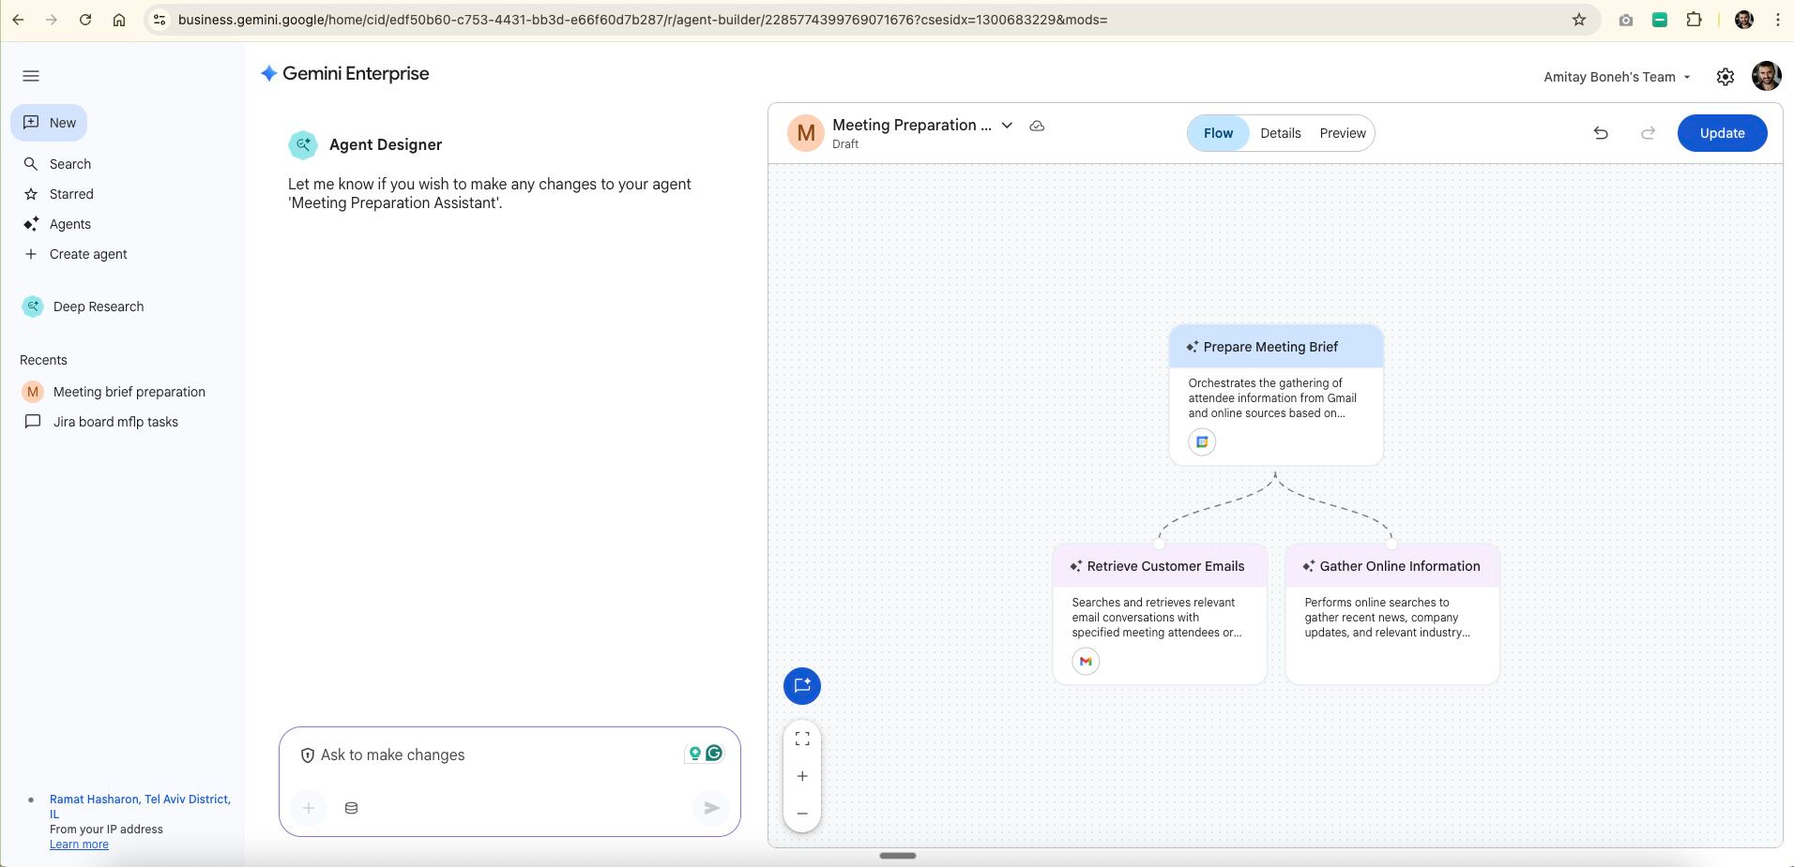Open the data source stack icon

click(x=351, y=808)
